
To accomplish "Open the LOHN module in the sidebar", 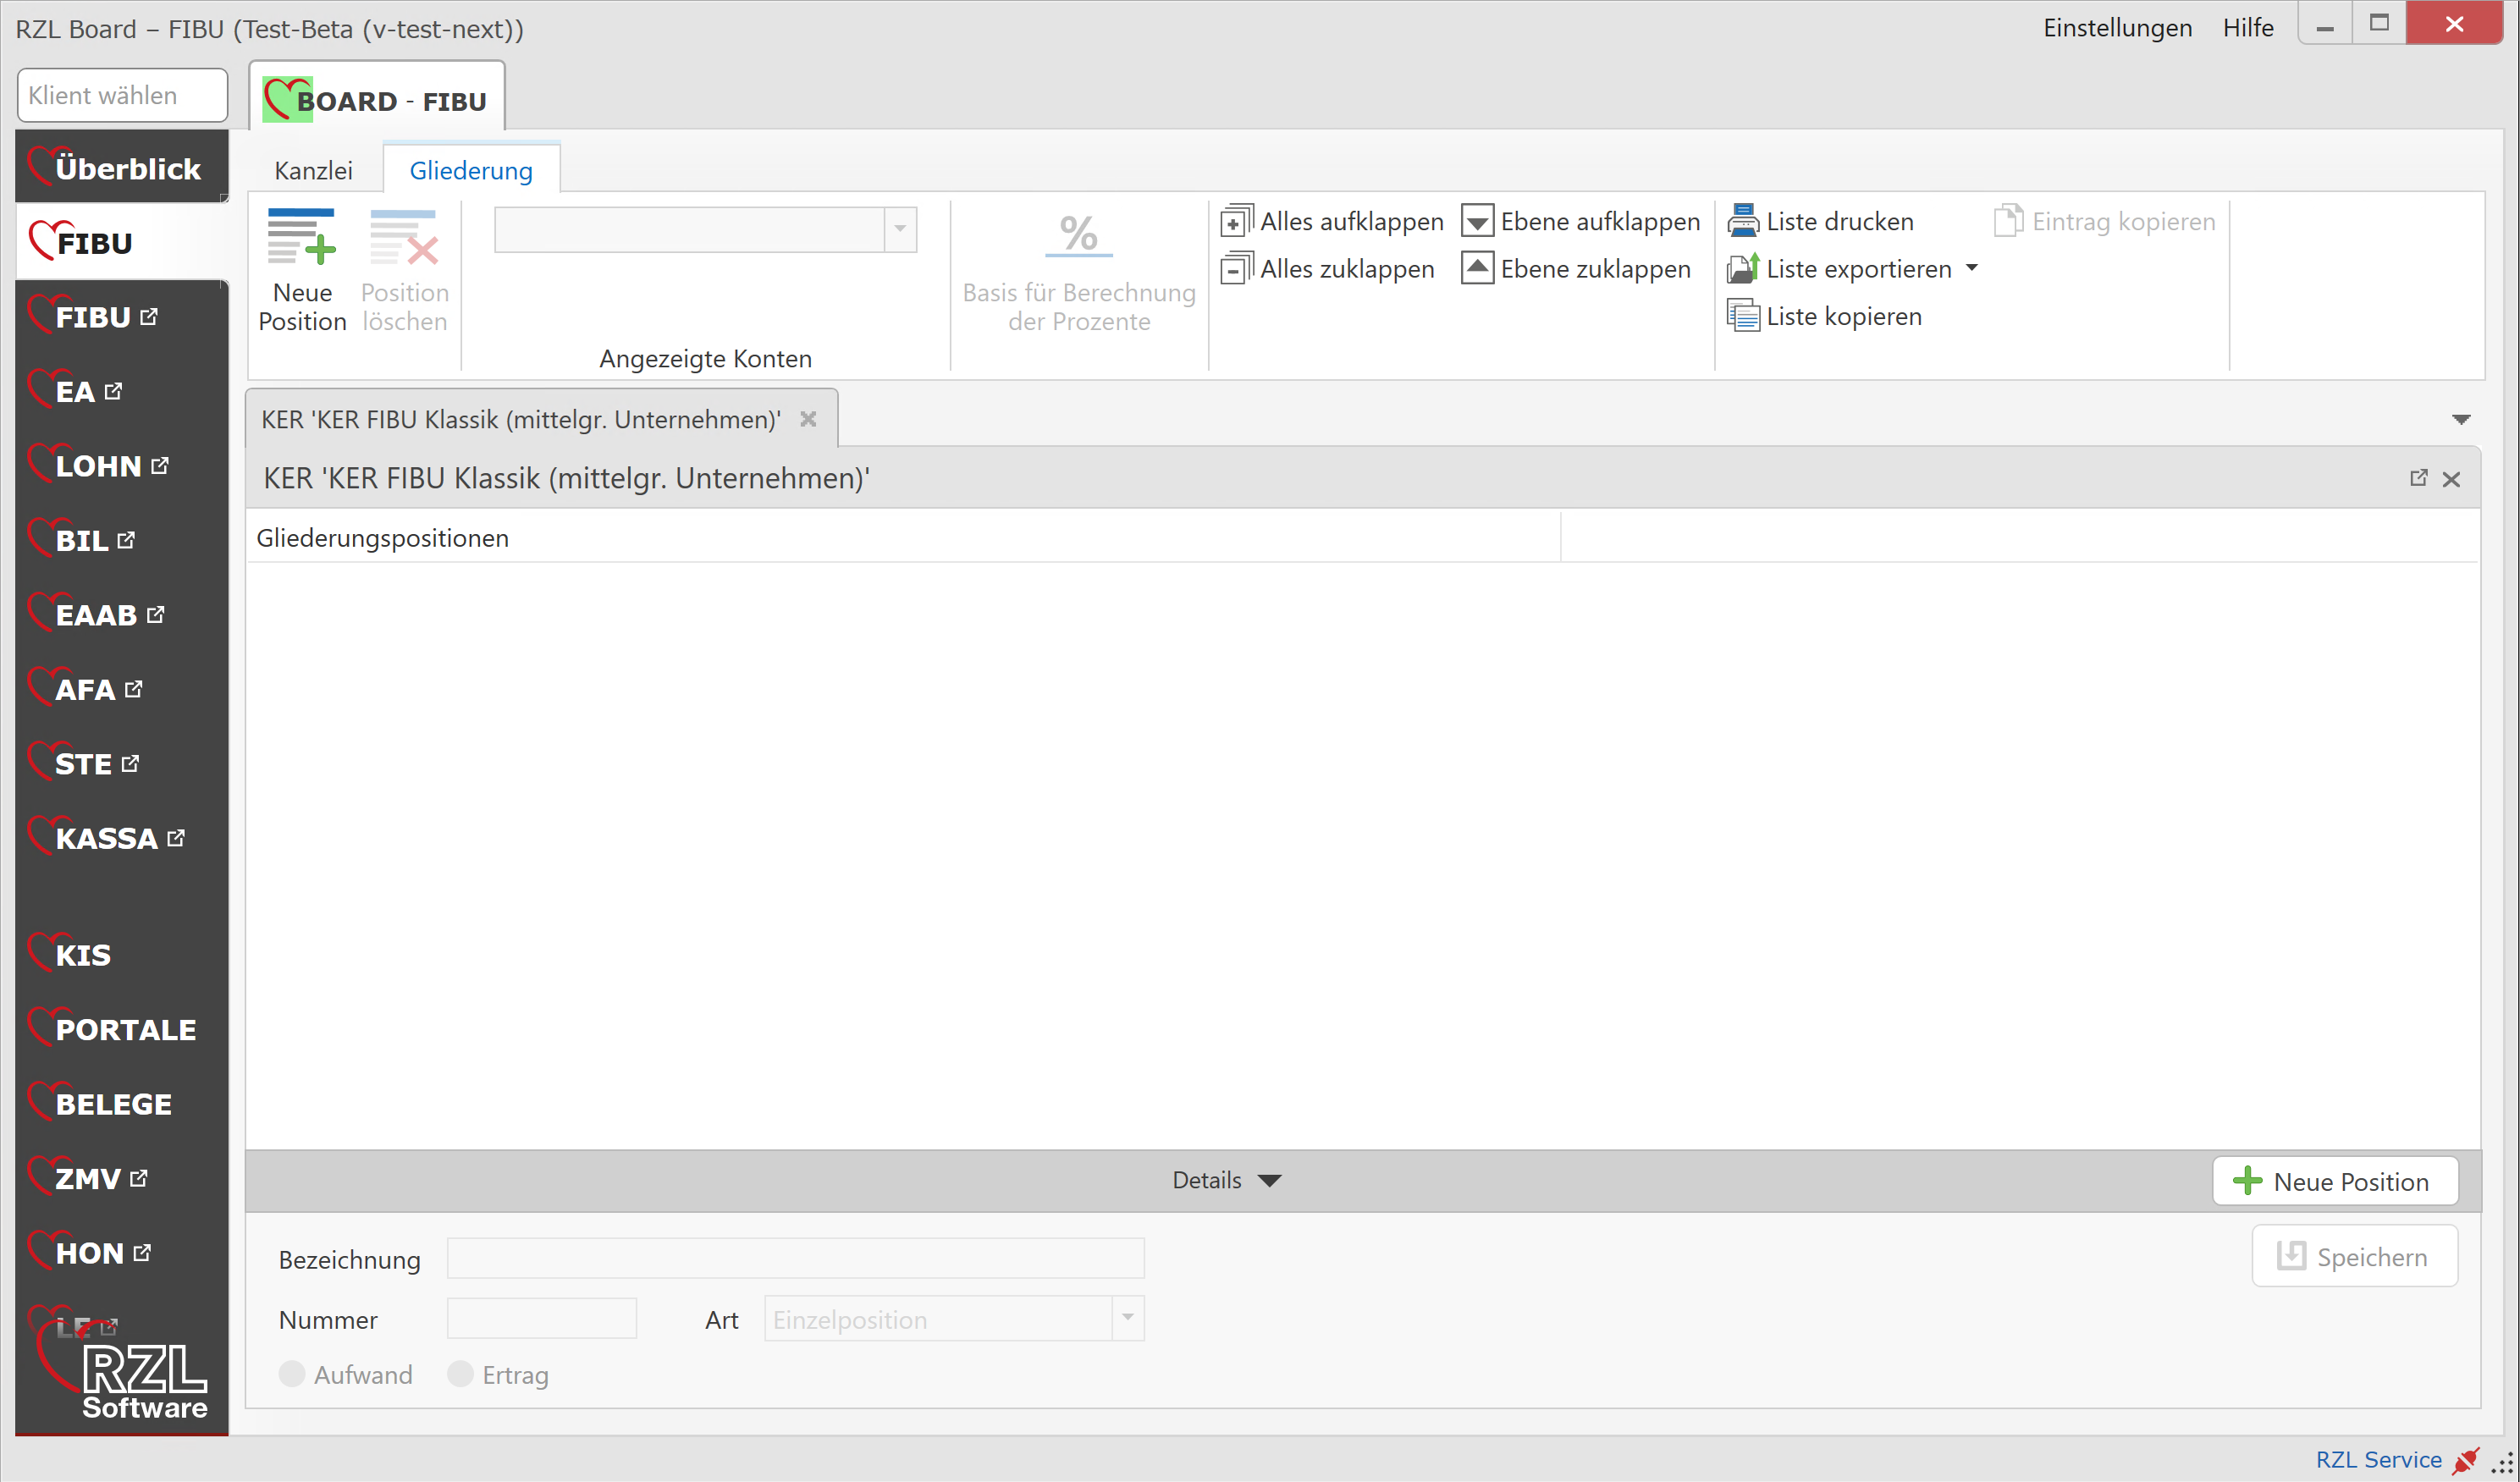I will [100, 466].
